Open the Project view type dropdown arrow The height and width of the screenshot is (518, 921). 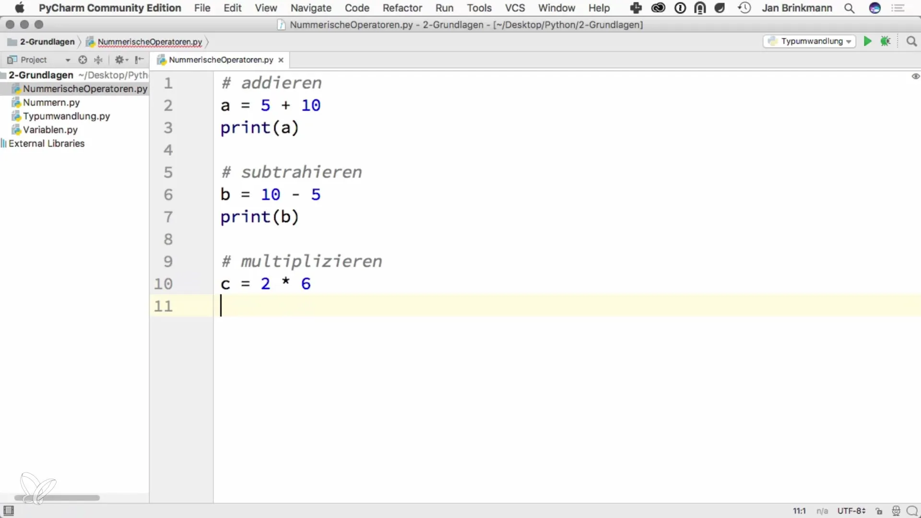(68, 60)
